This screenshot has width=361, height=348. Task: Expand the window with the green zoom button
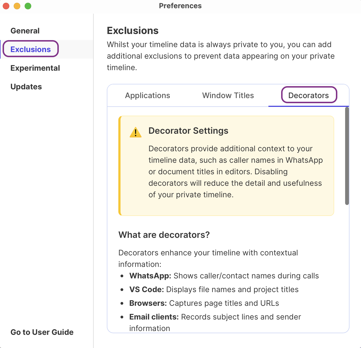(x=28, y=6)
